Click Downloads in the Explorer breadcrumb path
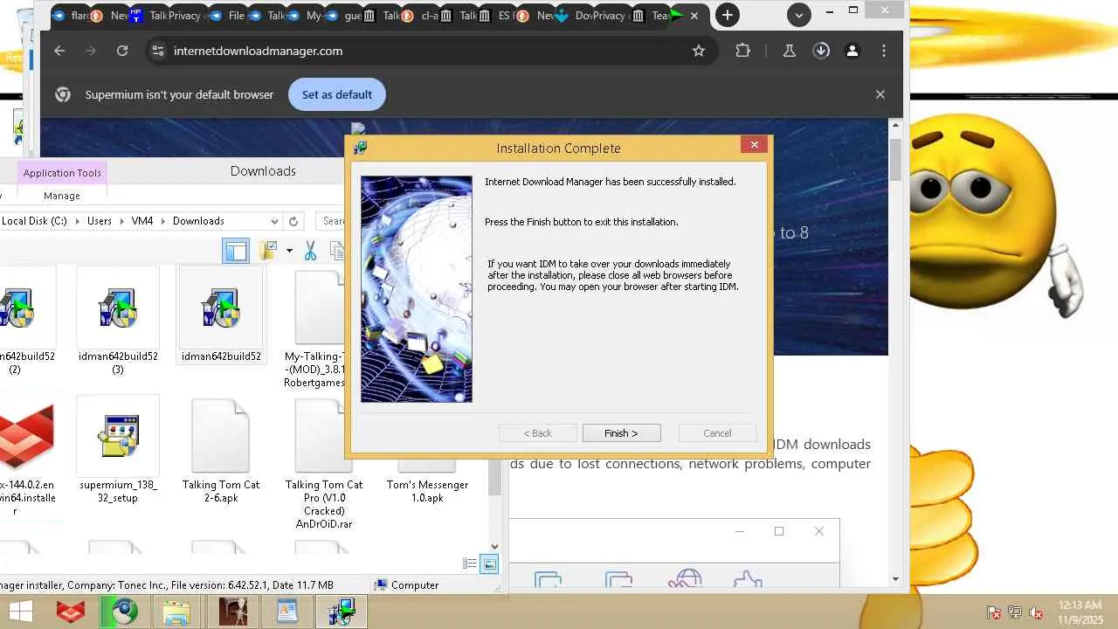Viewport: 1118px width, 629px height. (x=198, y=221)
